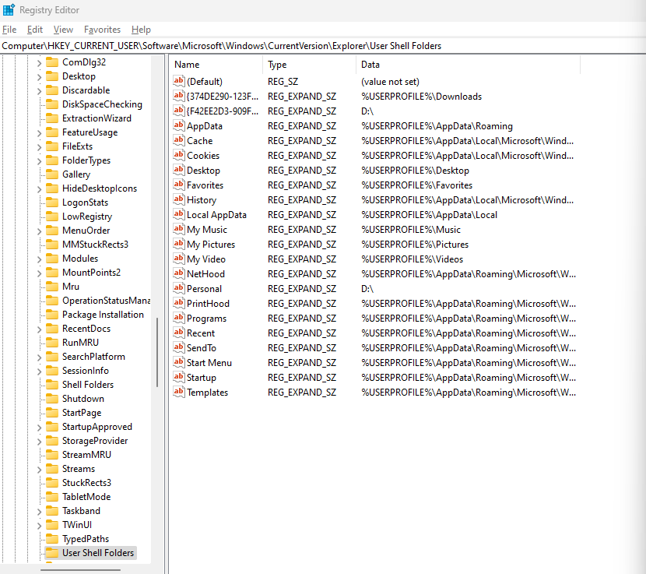The height and width of the screenshot is (574, 646).
Task: Select the StuckRects3 key
Action: pyautogui.click(x=86, y=483)
